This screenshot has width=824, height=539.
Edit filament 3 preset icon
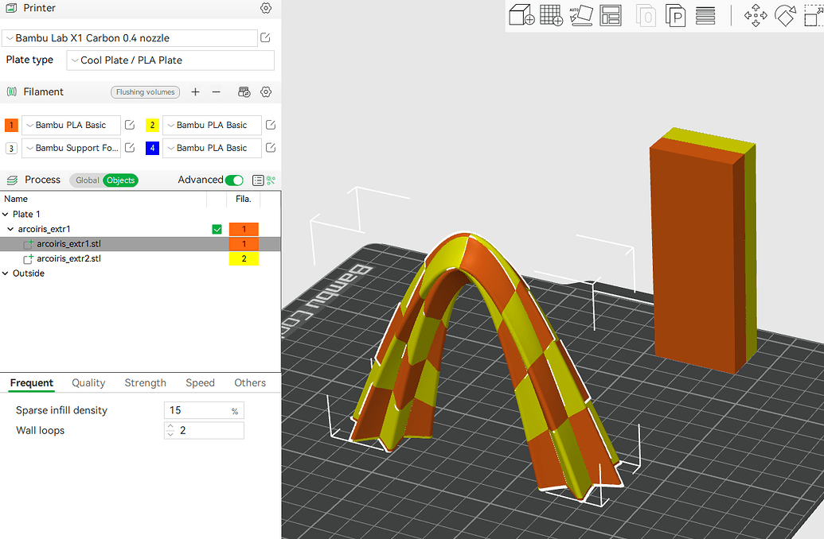click(130, 148)
